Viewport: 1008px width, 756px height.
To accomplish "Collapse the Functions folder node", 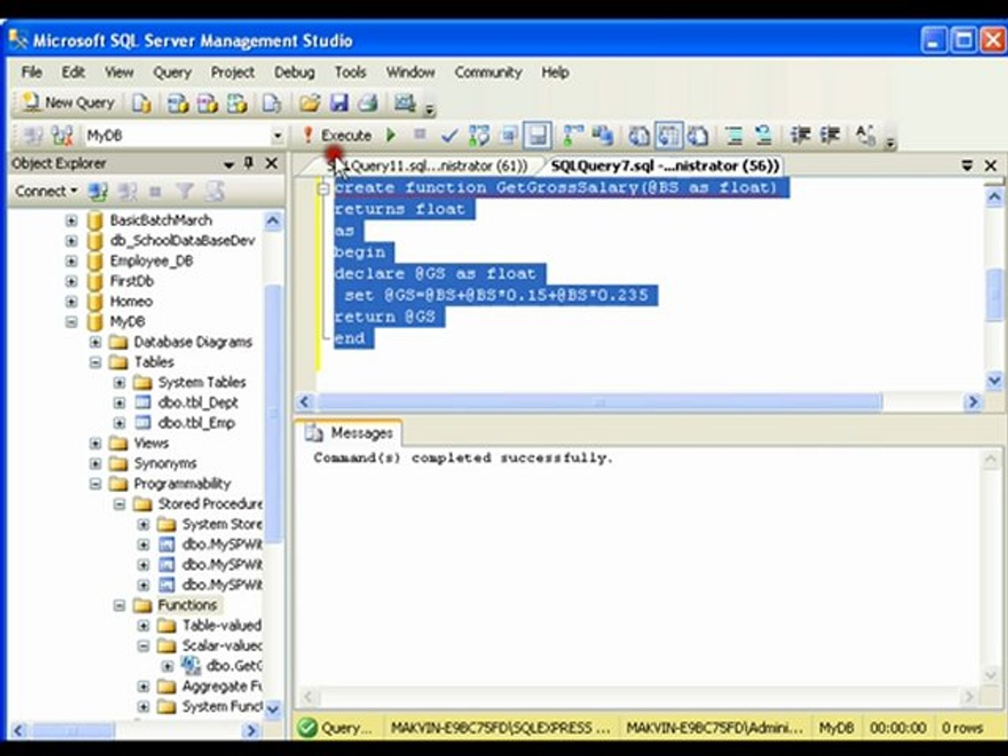I will pos(119,605).
